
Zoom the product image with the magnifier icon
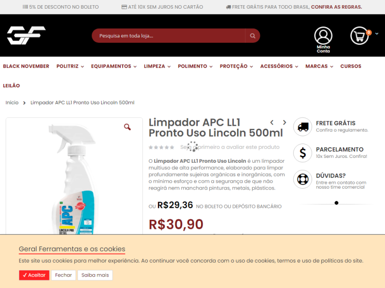coord(127,127)
